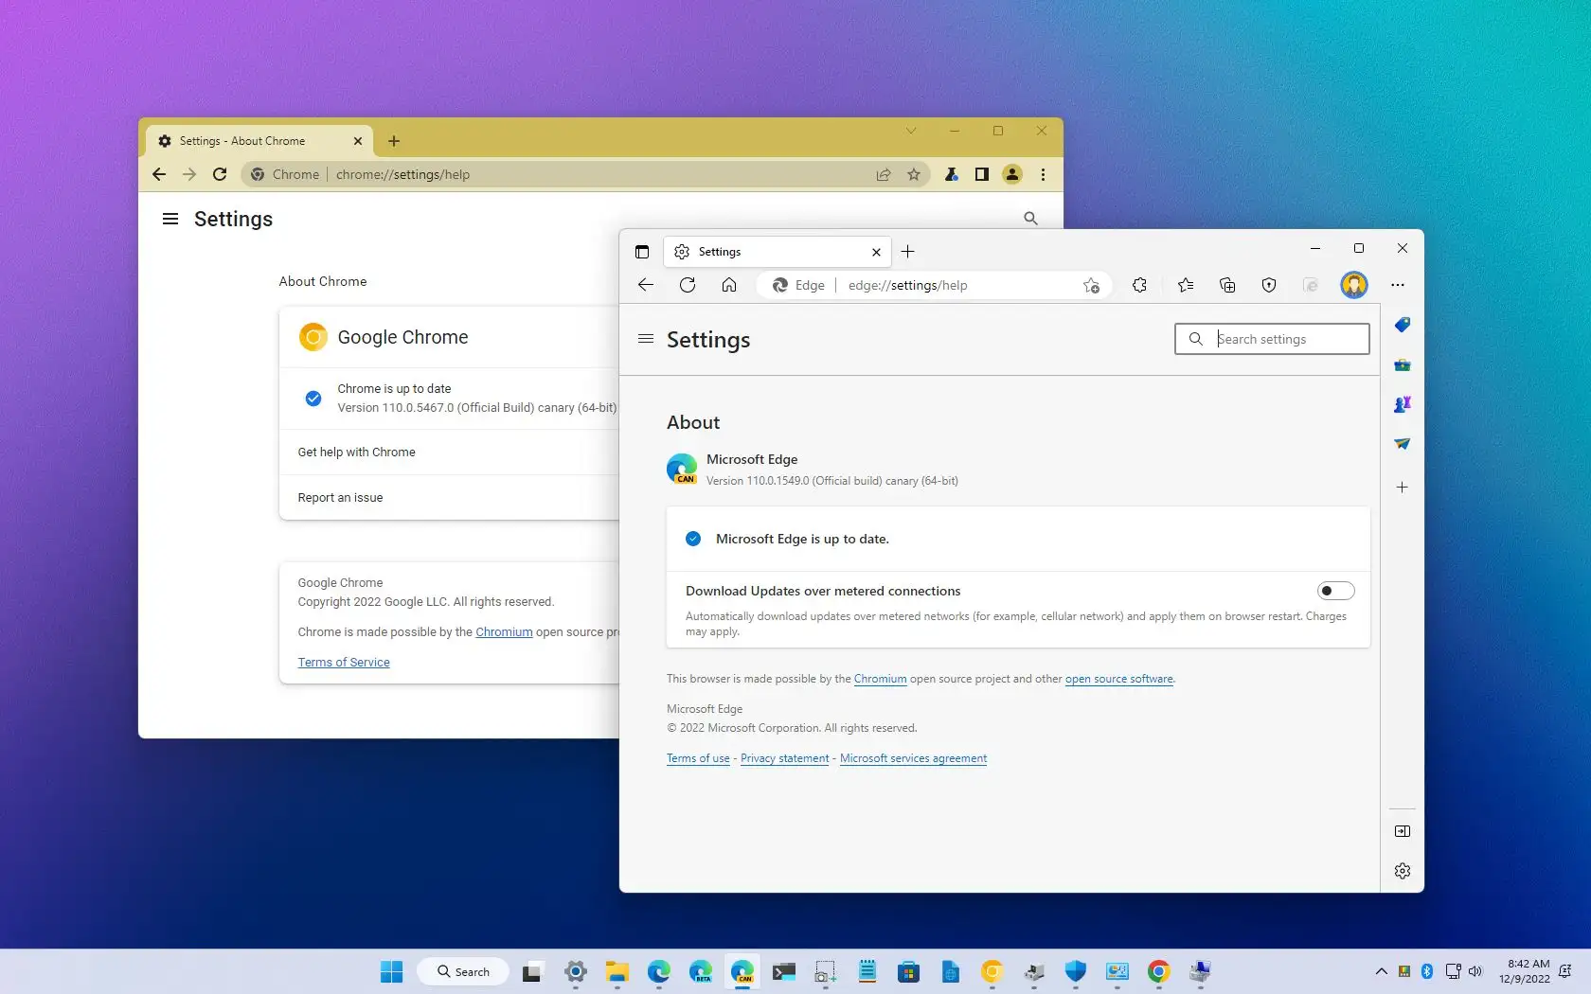Open the Settings hamburger menu in Edge
The image size is (1591, 994).
645,339
